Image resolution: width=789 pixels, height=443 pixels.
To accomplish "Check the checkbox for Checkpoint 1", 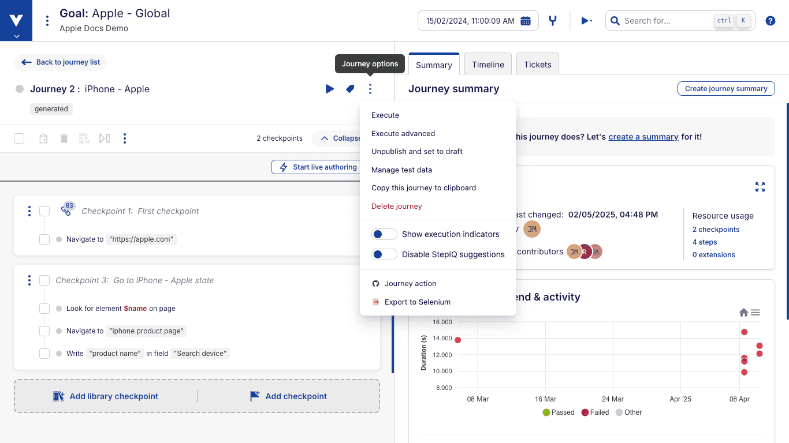I will point(44,211).
